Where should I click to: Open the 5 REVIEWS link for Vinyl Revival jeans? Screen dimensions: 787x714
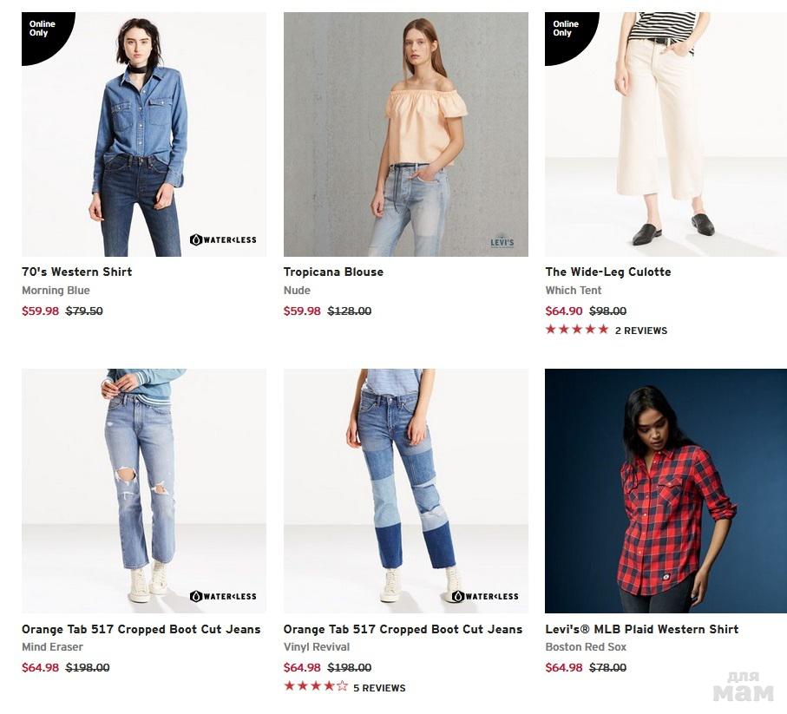pyautogui.click(x=379, y=688)
